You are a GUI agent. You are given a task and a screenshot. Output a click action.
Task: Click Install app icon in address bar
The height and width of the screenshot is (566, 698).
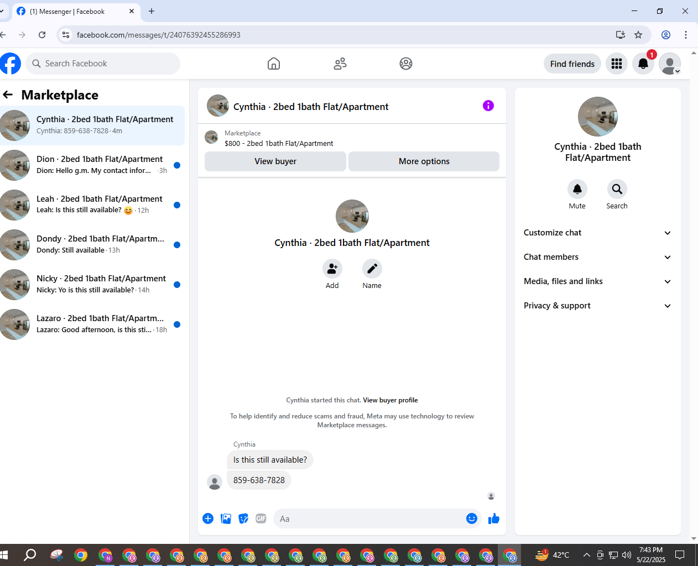(x=621, y=35)
